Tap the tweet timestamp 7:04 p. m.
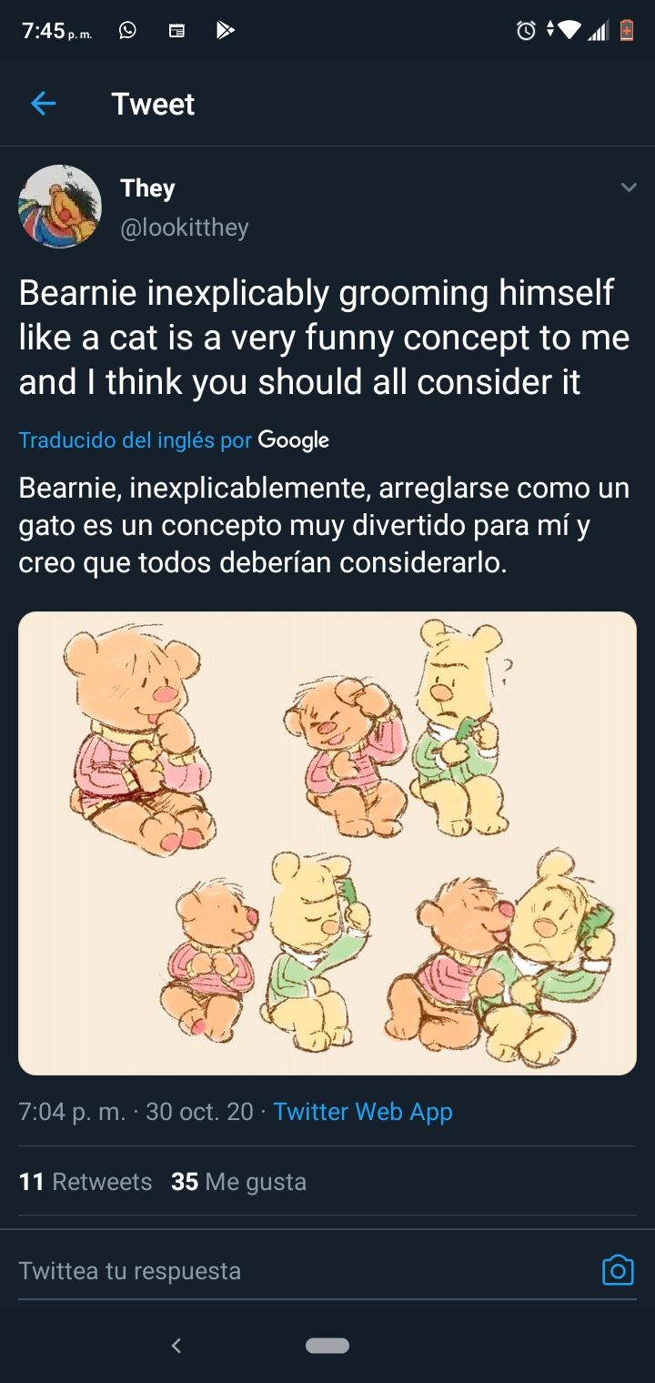The height and width of the screenshot is (1383, 655). [72, 1111]
